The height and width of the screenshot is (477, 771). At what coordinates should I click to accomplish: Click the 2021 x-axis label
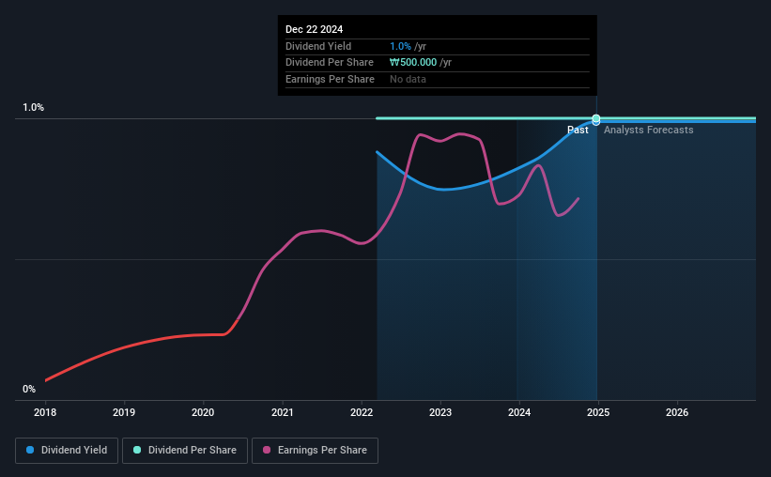tap(283, 412)
